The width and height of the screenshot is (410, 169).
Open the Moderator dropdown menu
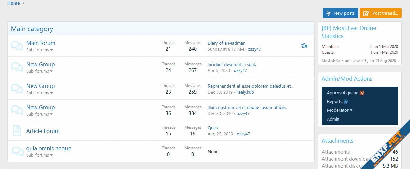pyautogui.click(x=339, y=110)
